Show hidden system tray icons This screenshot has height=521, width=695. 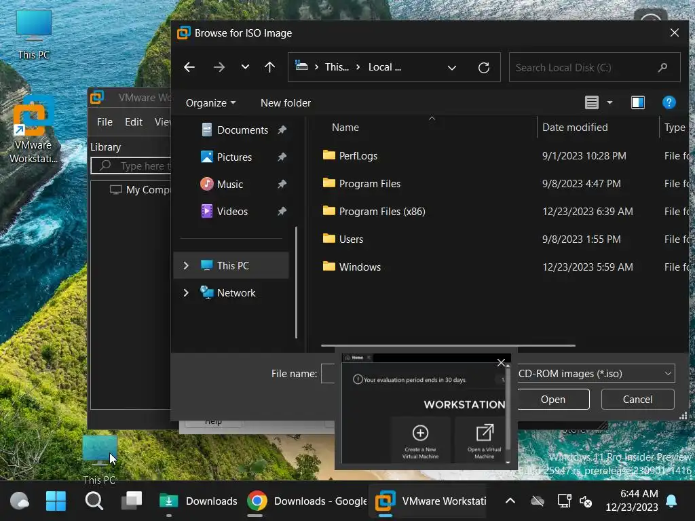pos(510,501)
